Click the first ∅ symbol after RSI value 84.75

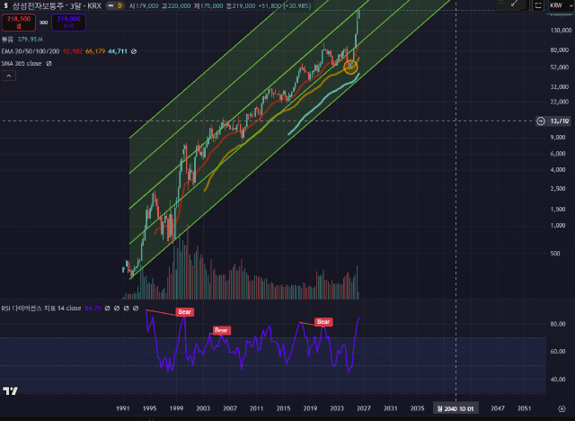point(108,309)
